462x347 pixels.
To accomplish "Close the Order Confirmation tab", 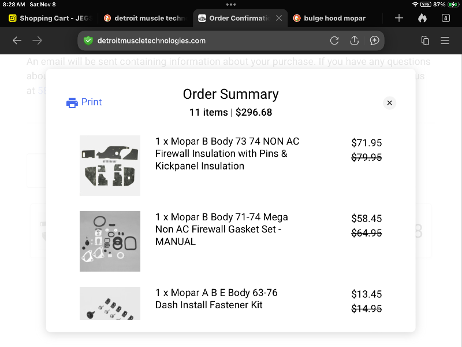I will tap(279, 18).
